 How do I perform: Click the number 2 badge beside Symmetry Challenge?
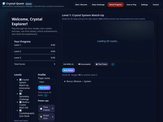[x=21, y=94]
